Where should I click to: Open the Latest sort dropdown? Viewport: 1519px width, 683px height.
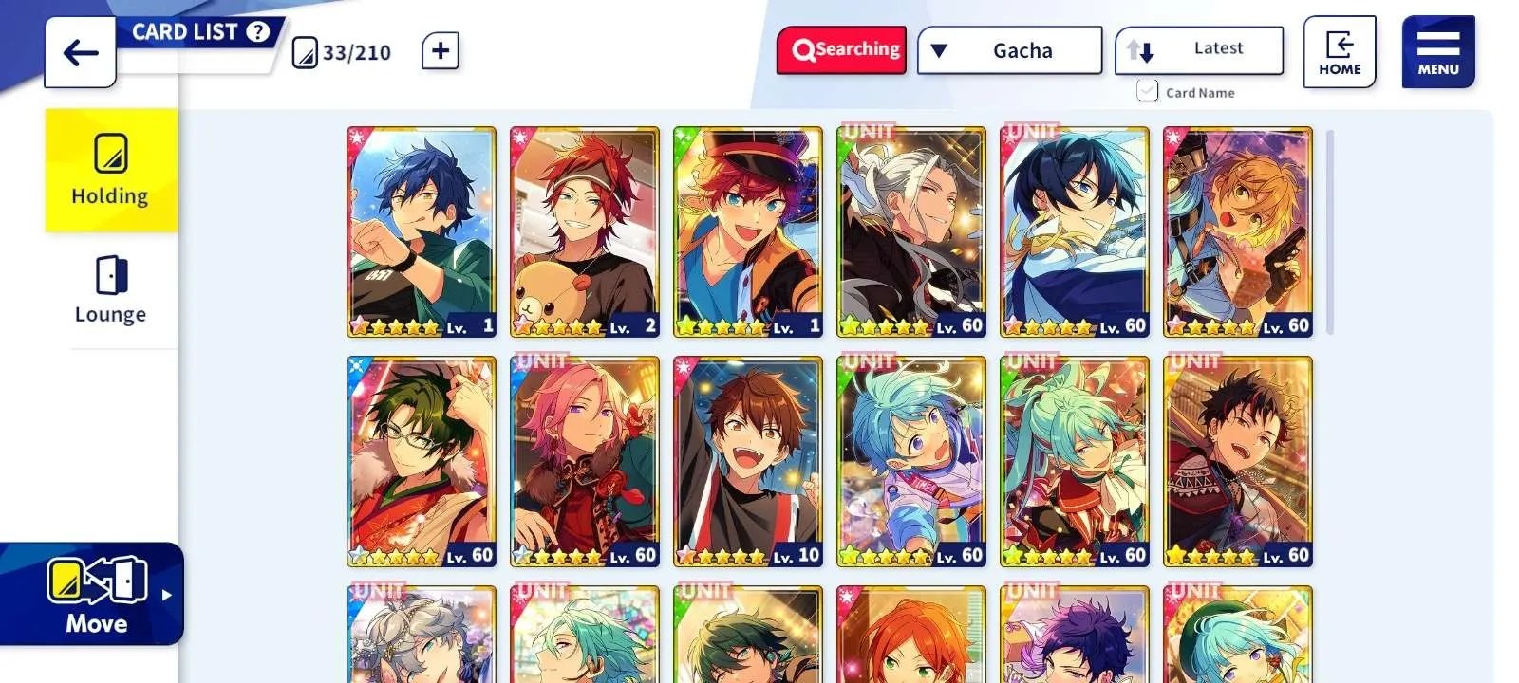click(x=1199, y=50)
